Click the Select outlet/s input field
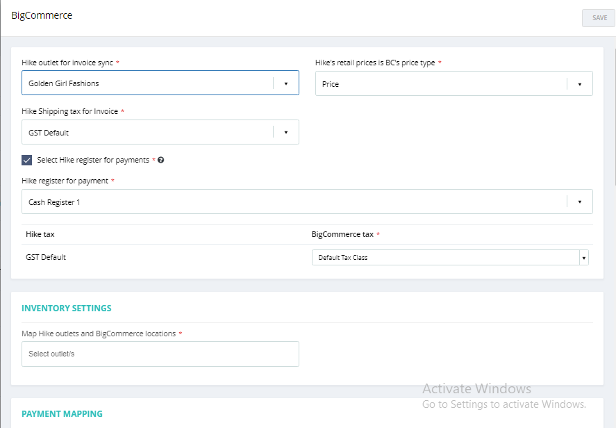 [160, 354]
